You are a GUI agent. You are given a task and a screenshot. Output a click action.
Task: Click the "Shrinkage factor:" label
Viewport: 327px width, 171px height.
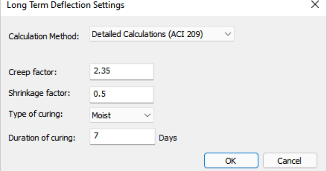39,93
